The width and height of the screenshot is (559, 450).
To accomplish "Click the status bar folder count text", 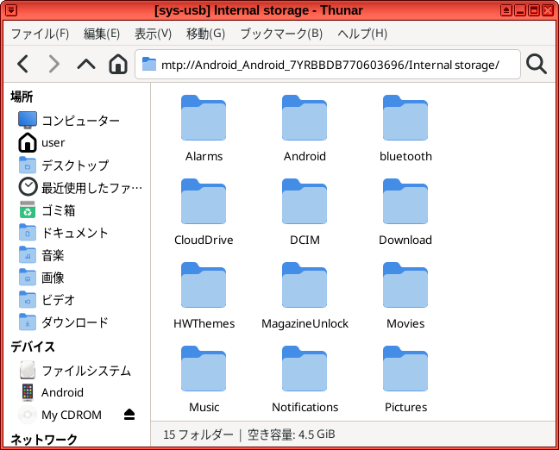I will (198, 434).
